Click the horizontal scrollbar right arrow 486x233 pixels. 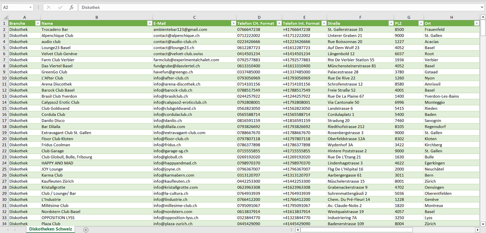point(477,230)
